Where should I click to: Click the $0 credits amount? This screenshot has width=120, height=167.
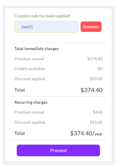(x=100, y=69)
